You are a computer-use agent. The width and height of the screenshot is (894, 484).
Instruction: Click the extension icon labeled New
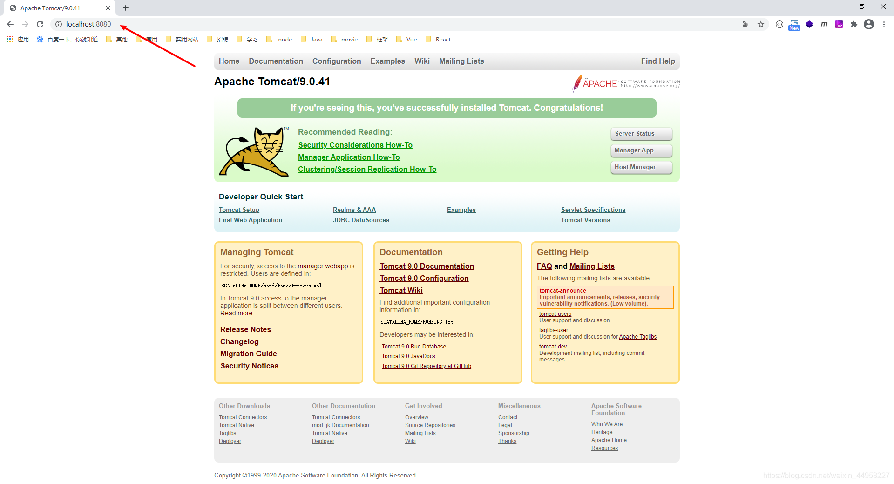click(x=794, y=25)
